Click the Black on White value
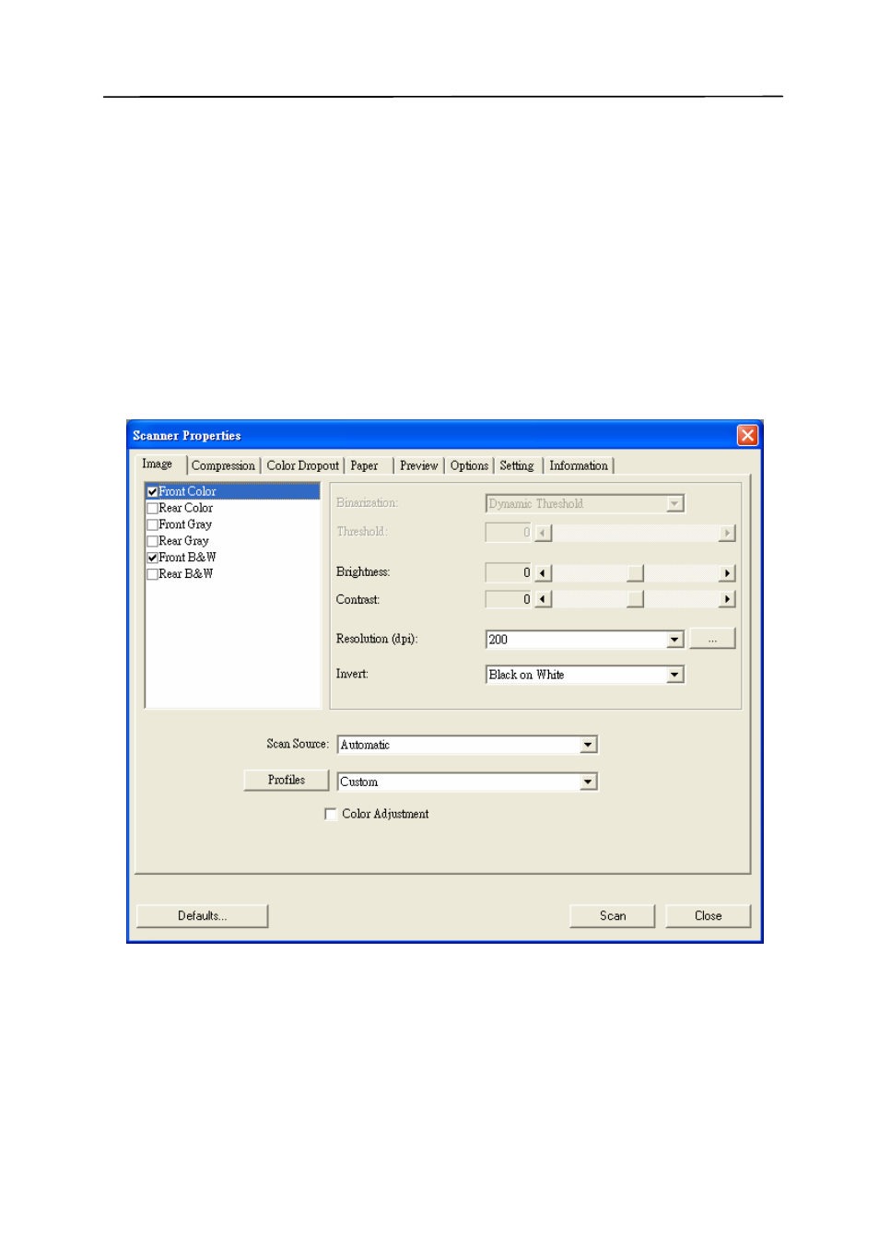This screenshot has height=1246, width=879. (527, 676)
